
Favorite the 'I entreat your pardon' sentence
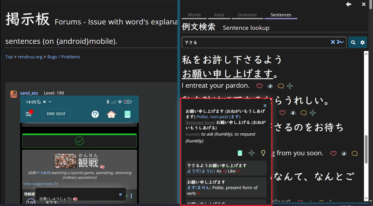(259, 86)
